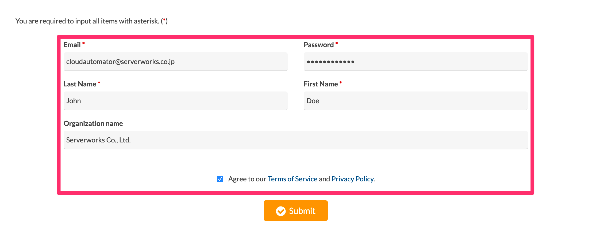Click the red asterisk beside First Name
The image size is (592, 247).
341,82
